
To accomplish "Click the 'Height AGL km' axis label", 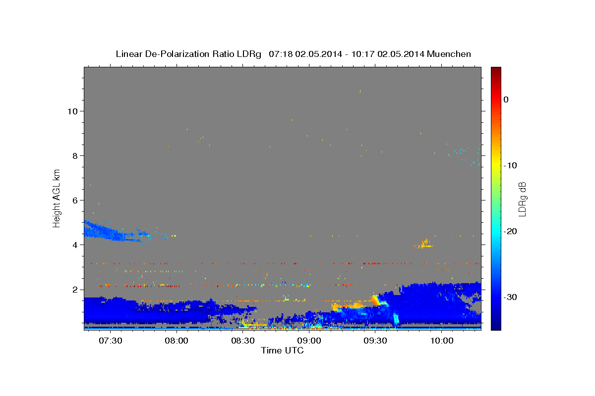I will click(57, 198).
